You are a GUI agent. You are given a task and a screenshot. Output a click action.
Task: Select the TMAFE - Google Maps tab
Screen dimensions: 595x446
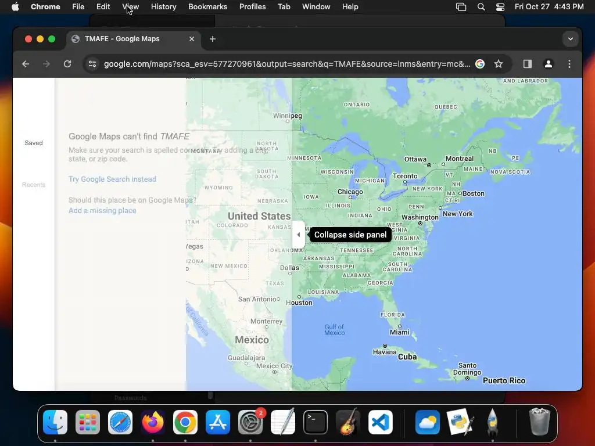[x=134, y=39]
